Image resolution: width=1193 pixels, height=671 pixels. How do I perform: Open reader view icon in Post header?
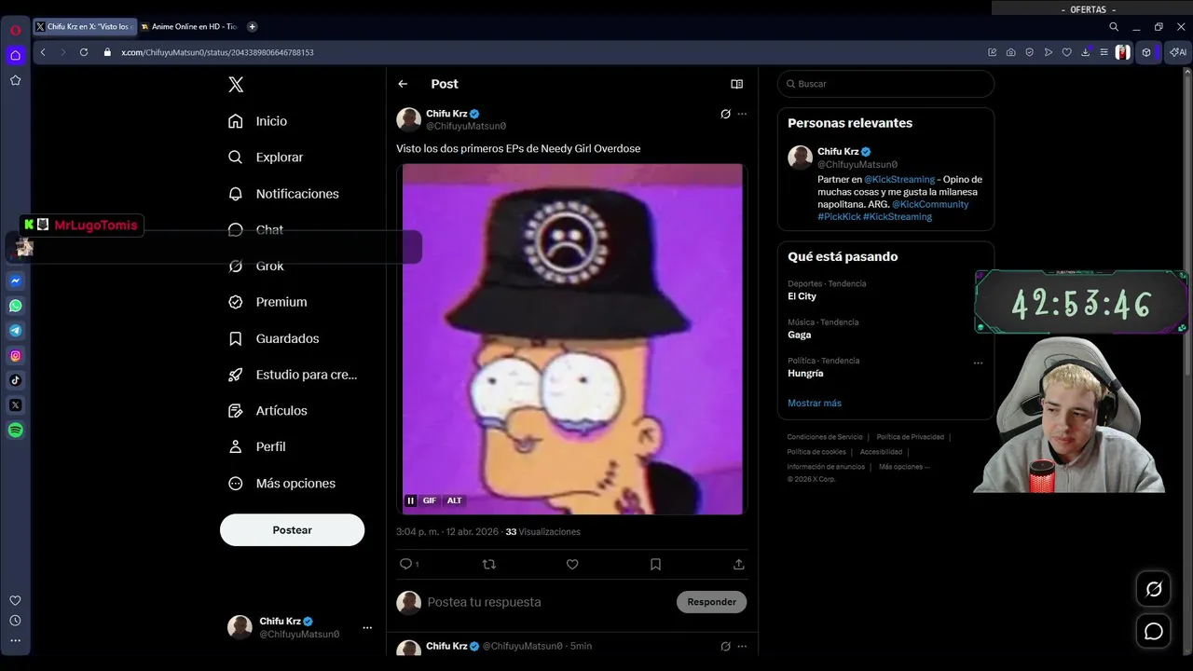point(737,84)
